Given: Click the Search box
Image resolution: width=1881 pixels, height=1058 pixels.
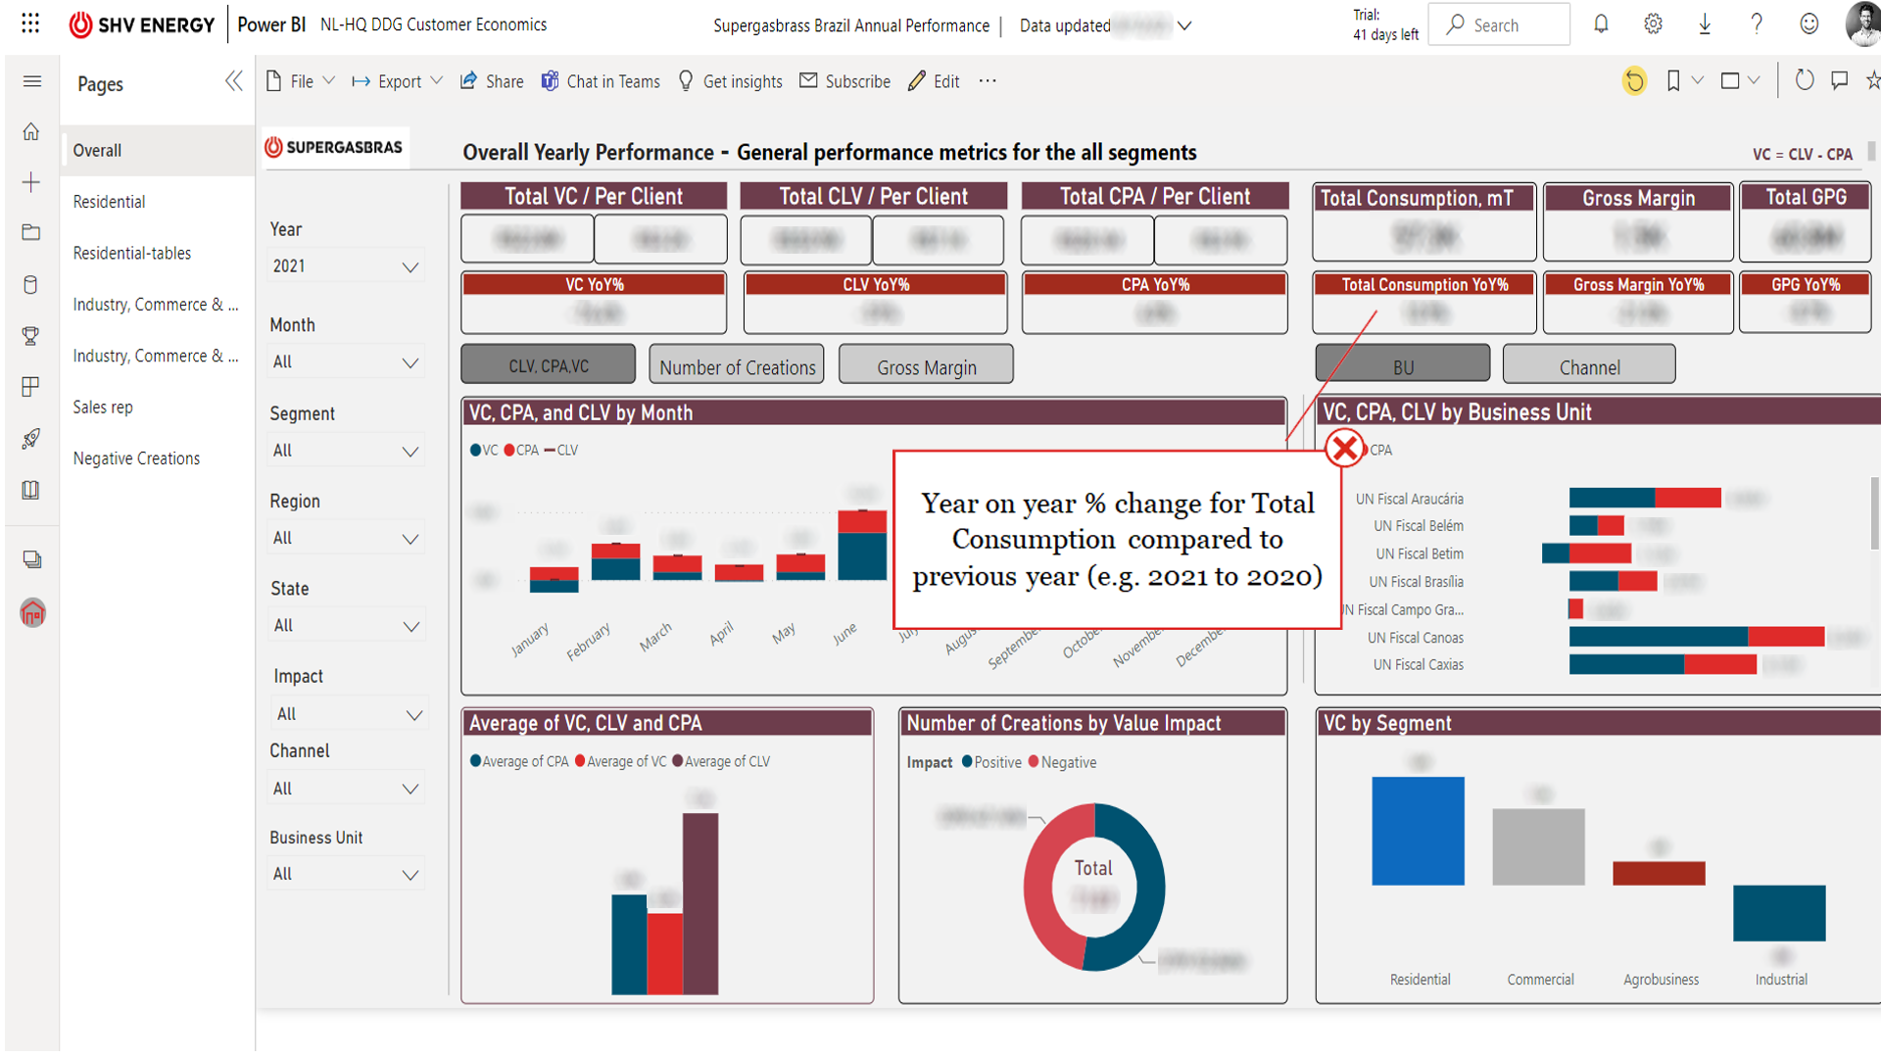Looking at the screenshot, I should 1499,24.
